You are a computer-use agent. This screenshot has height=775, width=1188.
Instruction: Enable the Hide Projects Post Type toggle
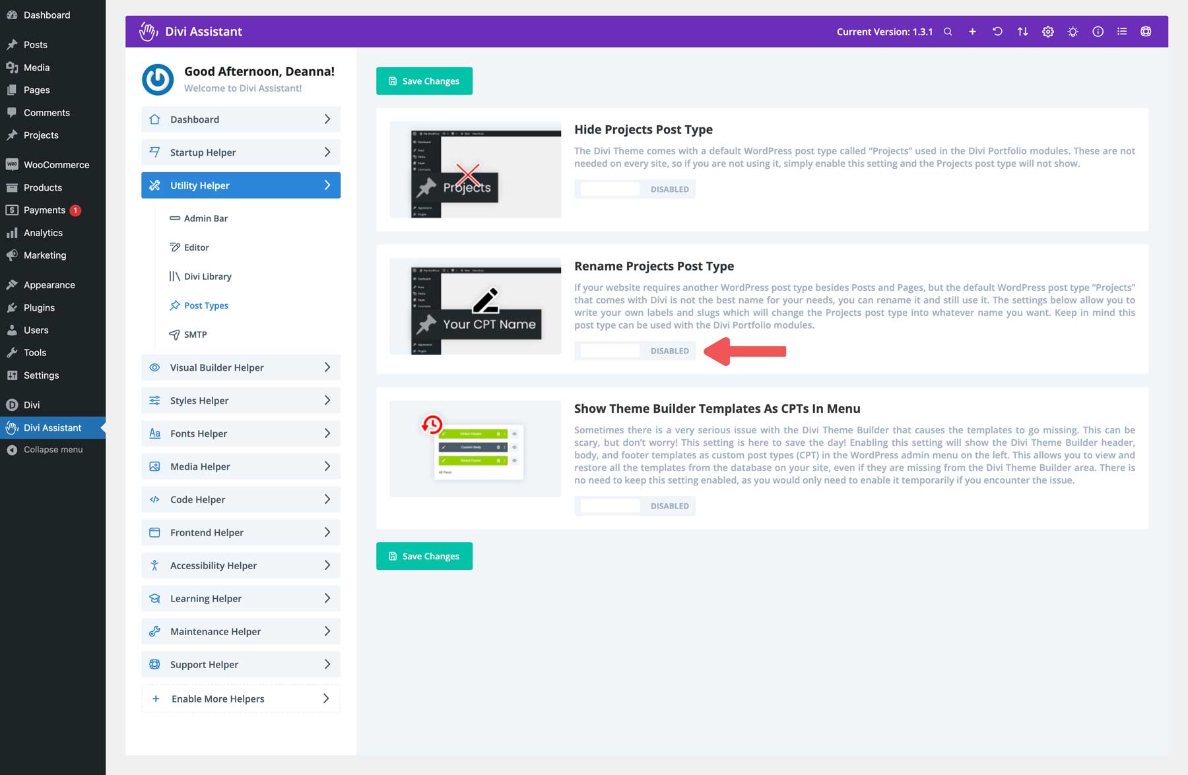pos(609,189)
